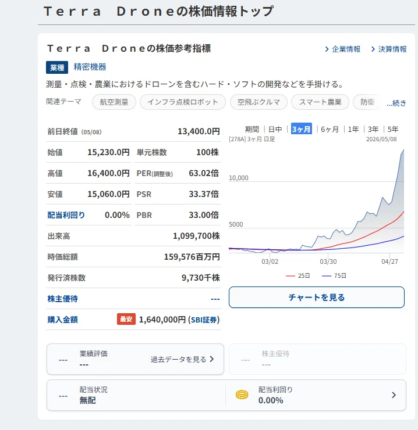
Task: Click the PSR 33.37倍 value
Action: (x=204, y=194)
